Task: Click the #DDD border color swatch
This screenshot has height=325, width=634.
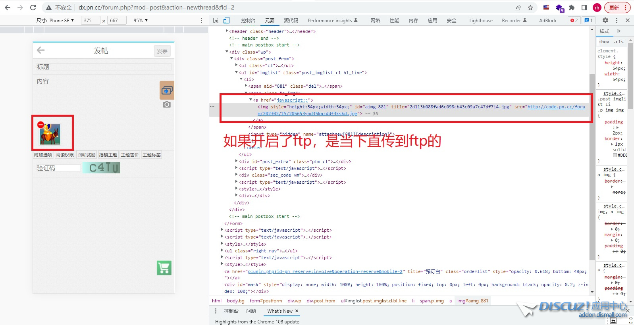Action: [x=615, y=155]
